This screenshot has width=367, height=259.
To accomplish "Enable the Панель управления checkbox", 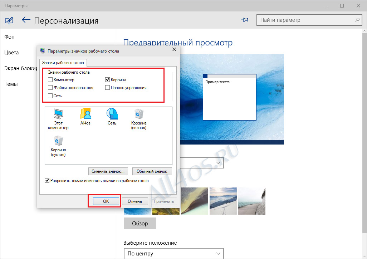I will click(107, 88).
